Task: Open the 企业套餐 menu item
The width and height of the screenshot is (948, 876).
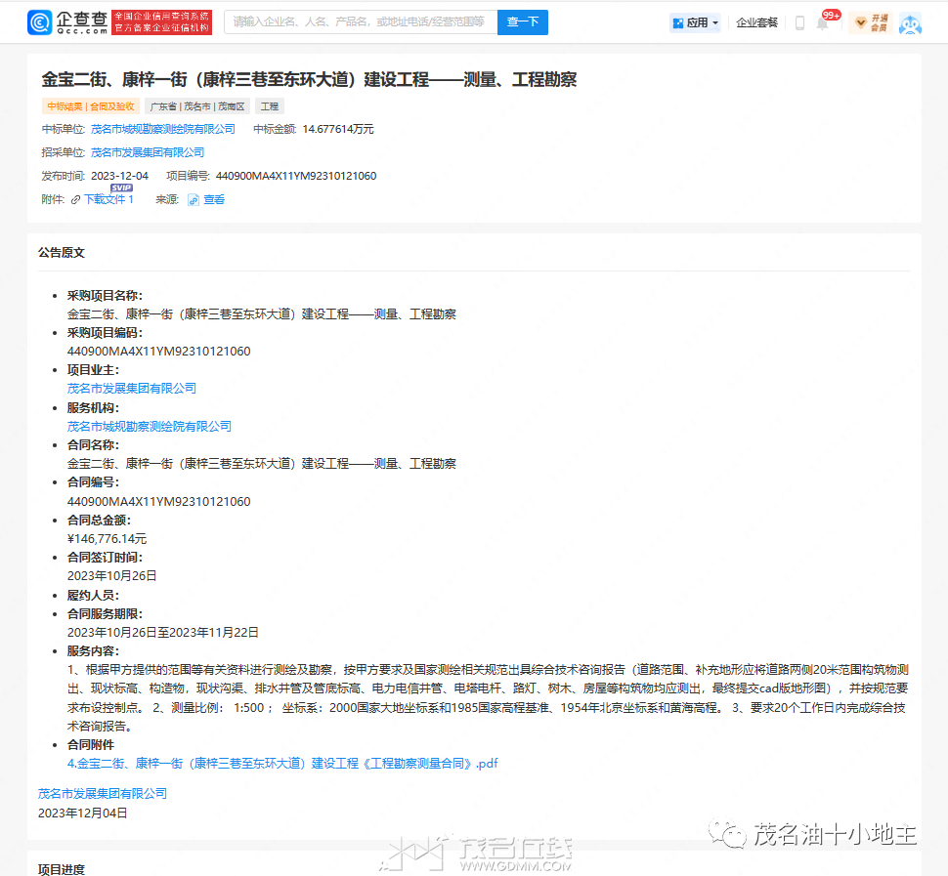Action: (x=756, y=23)
